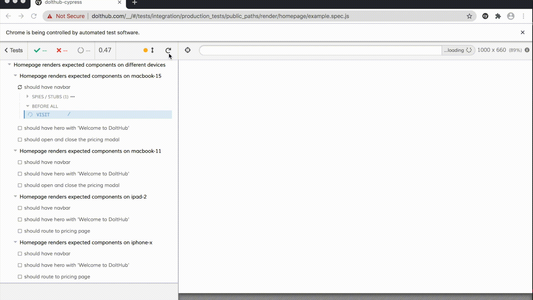Viewport: 533px width, 300px height.
Task: Collapse the BEFORE ALL section
Action: point(27,106)
